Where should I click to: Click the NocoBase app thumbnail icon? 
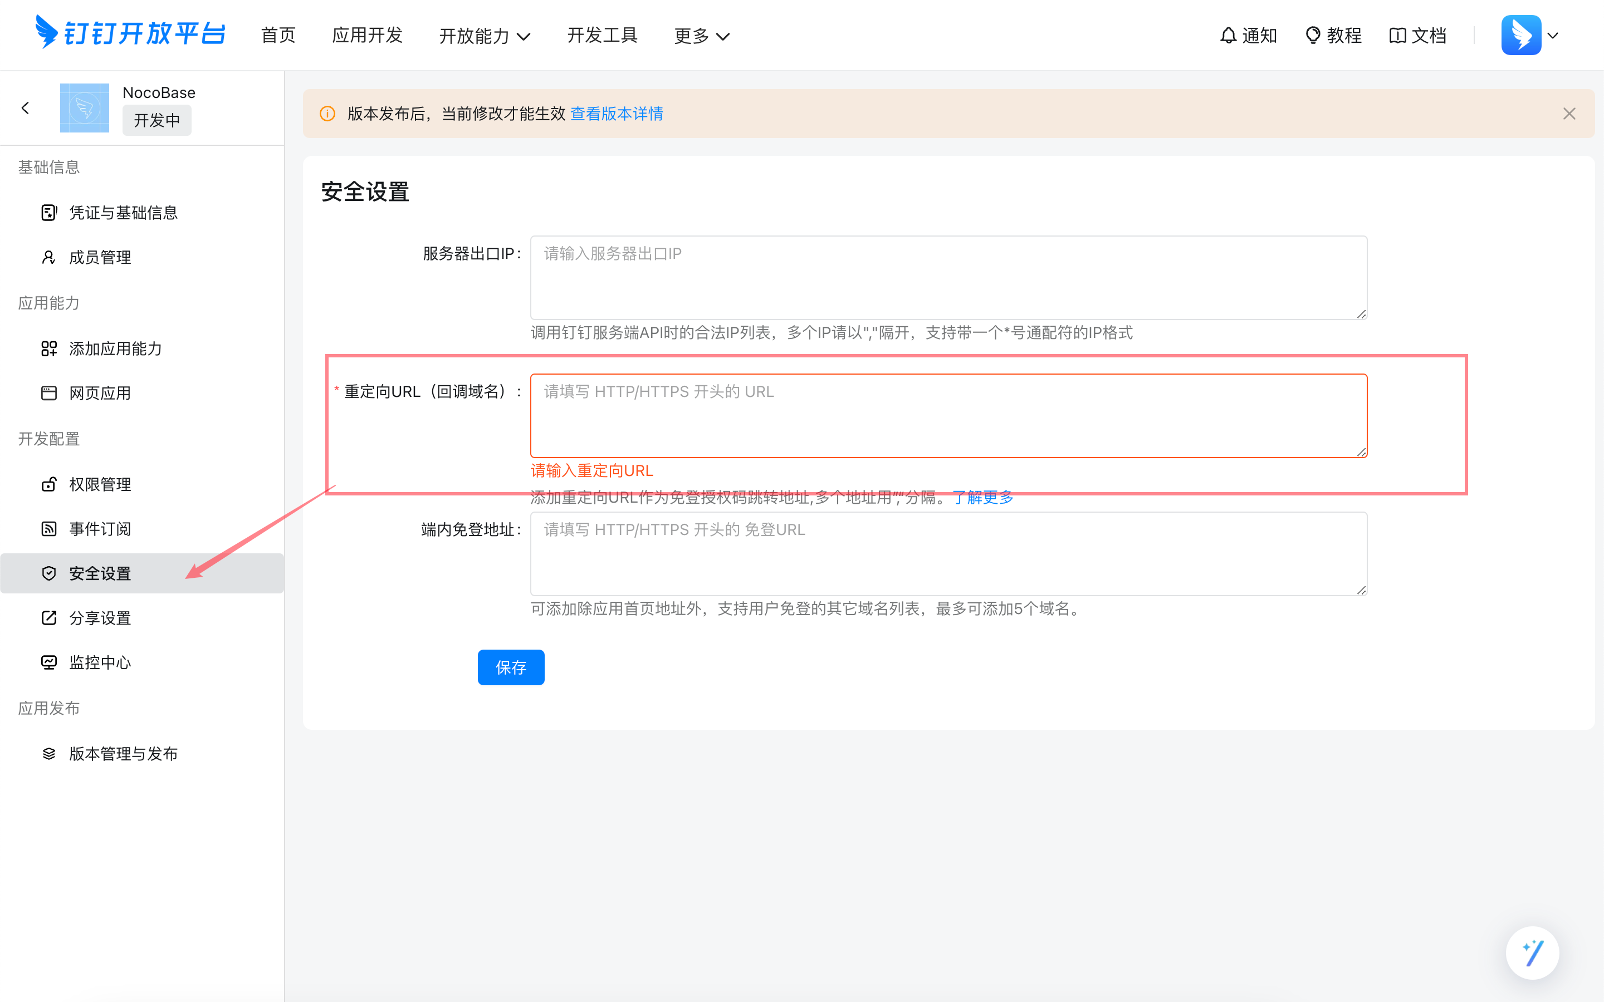(x=84, y=107)
